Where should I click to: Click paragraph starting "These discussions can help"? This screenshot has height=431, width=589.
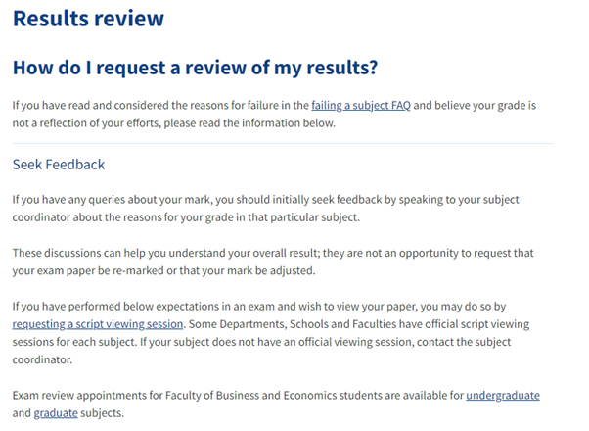(196, 252)
